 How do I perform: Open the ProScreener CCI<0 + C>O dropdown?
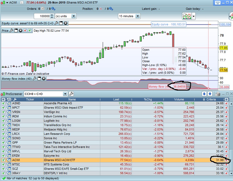(x=65, y=94)
